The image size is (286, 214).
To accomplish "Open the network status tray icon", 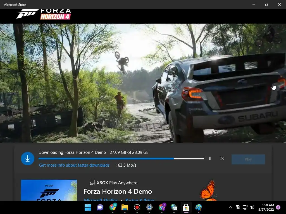I will point(245,207).
